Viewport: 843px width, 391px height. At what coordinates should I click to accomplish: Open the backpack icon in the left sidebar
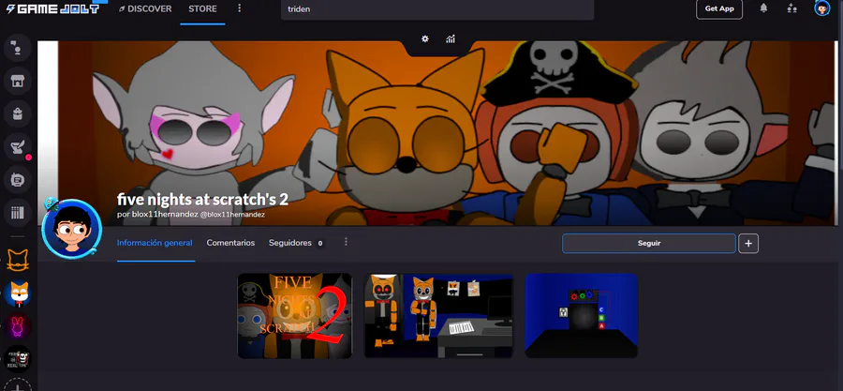coord(18,114)
